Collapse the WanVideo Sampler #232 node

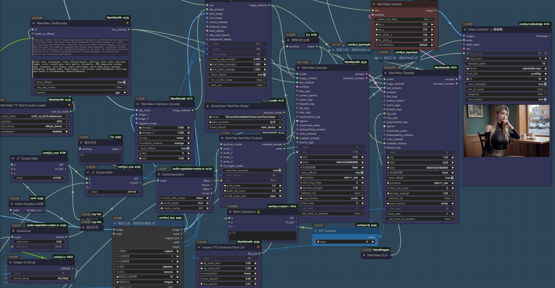pyautogui.click(x=385, y=73)
